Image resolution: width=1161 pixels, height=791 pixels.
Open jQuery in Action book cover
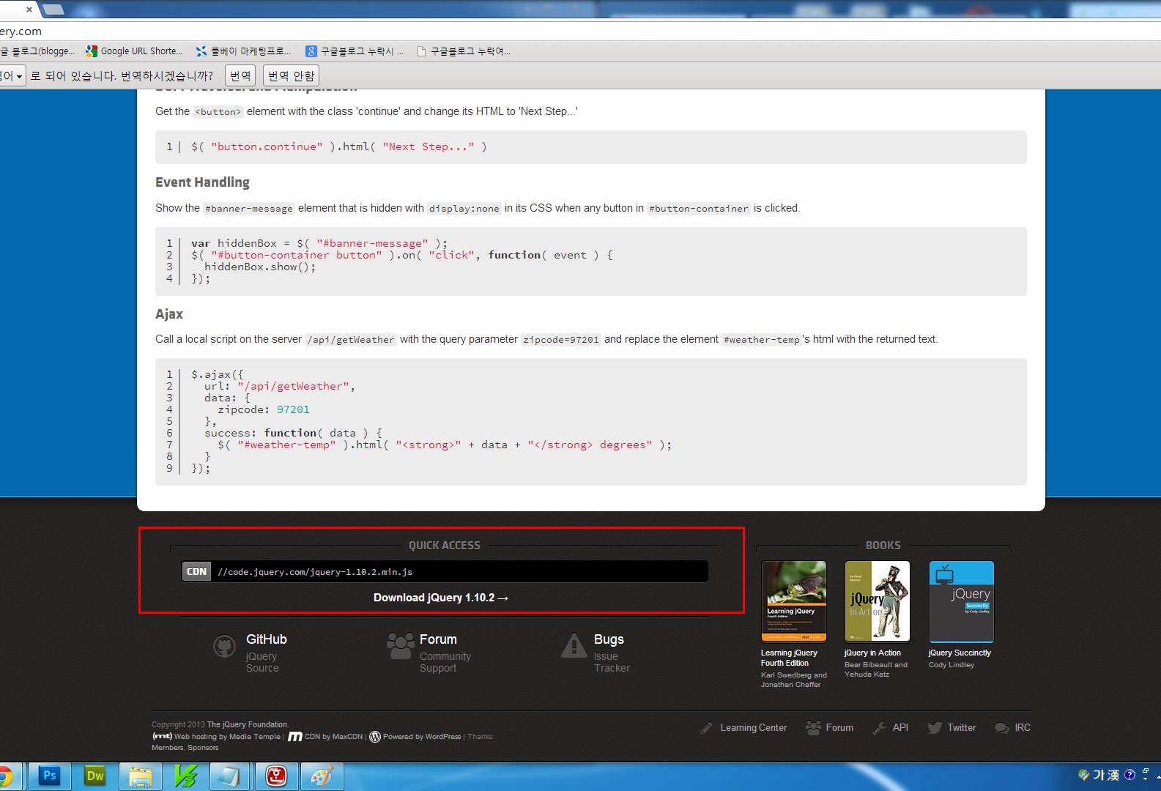[x=878, y=601]
